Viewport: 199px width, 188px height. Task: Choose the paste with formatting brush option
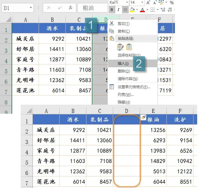[120, 47]
